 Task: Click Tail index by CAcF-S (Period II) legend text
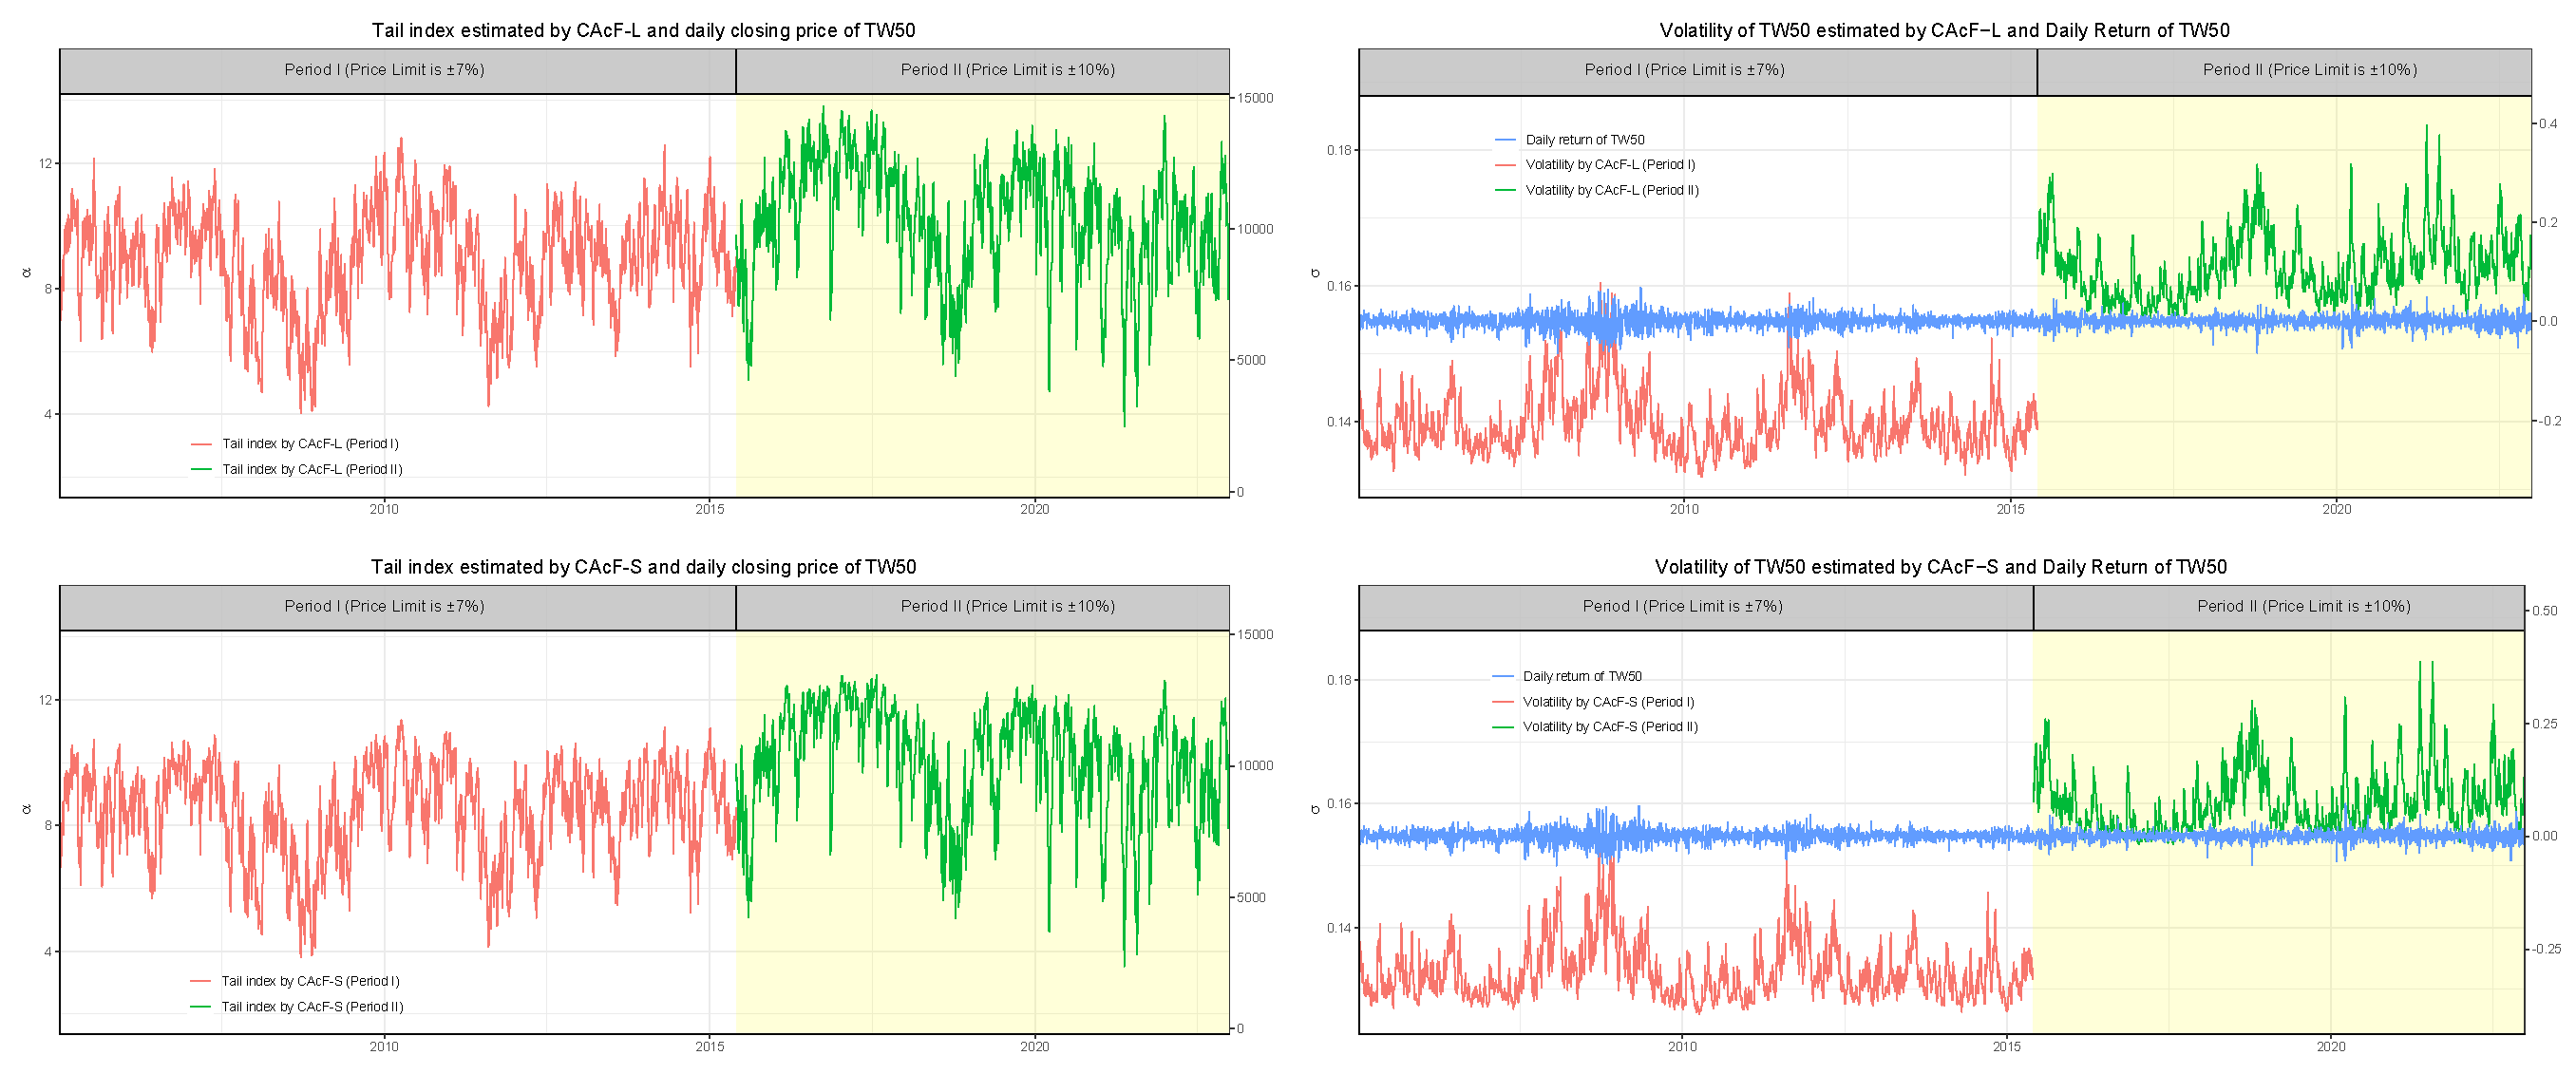[x=312, y=1007]
